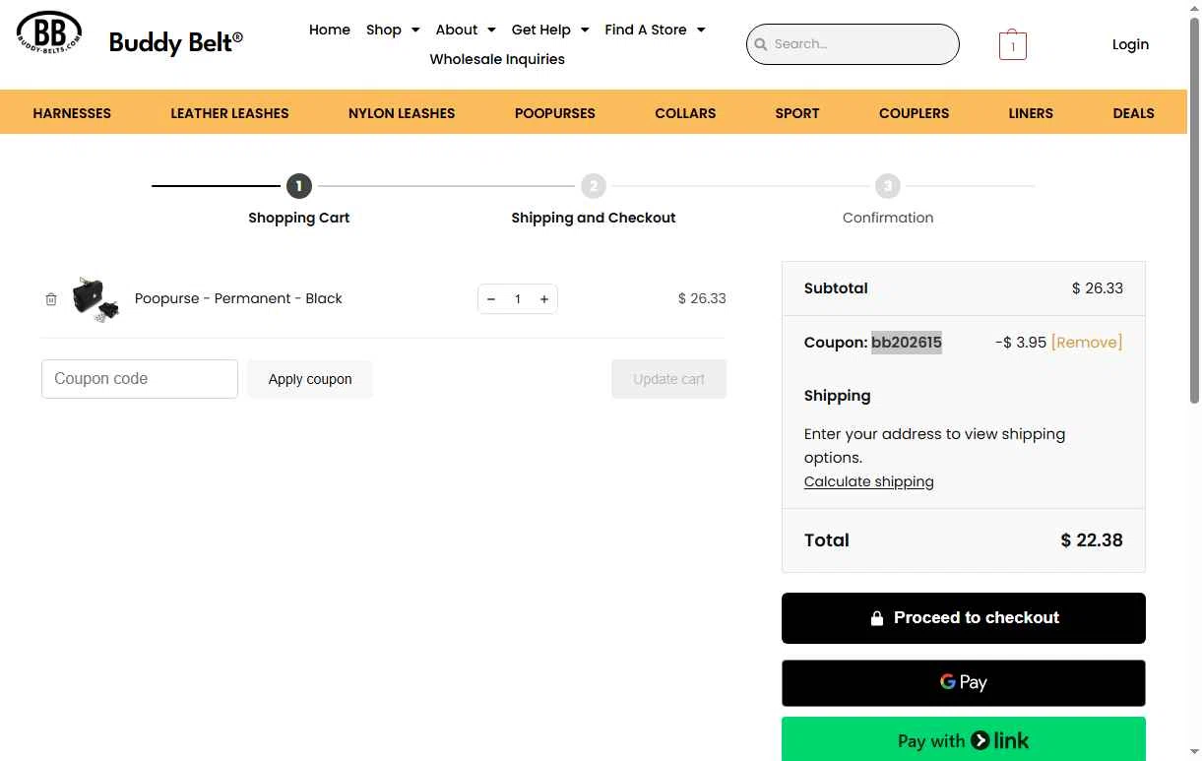Click the Poopurse quantity number field
This screenshot has width=1202, height=761.
click(518, 299)
